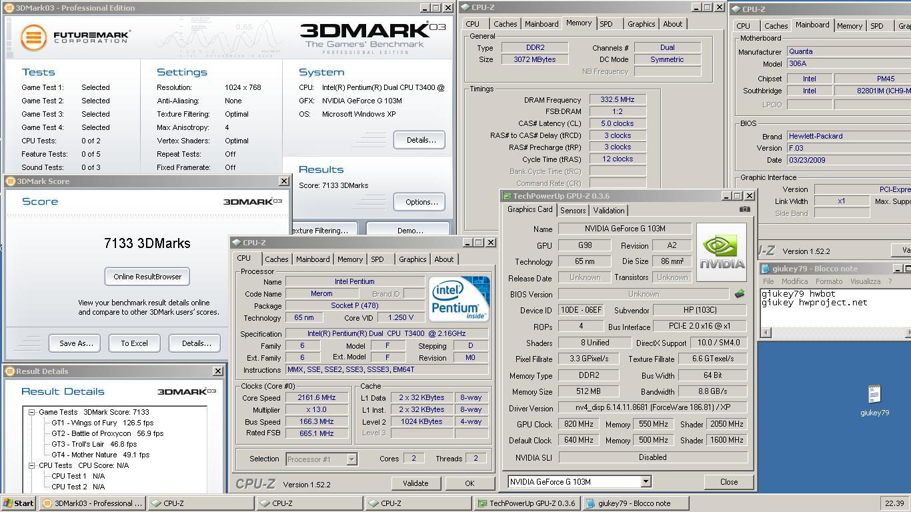Switch to Caches tab in front CPU-Z window
This screenshot has width=911, height=512.
[x=276, y=259]
